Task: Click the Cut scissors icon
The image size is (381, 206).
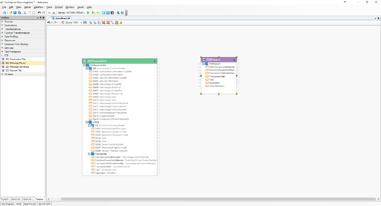Action: 25,13
